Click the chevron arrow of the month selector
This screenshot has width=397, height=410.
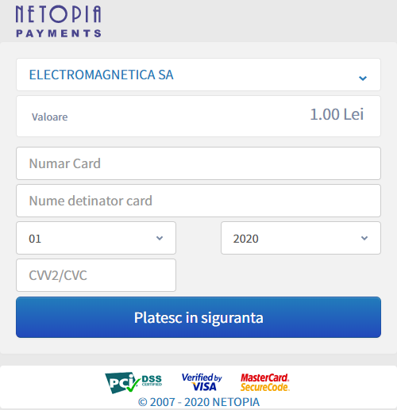coord(160,238)
